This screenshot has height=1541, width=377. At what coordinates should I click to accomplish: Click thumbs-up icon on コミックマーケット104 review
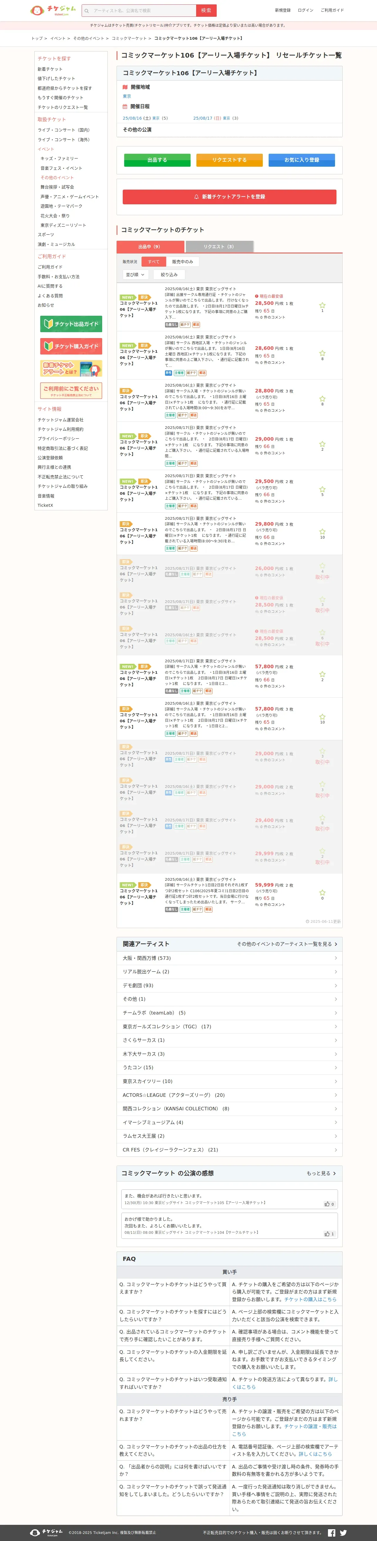[327, 1234]
